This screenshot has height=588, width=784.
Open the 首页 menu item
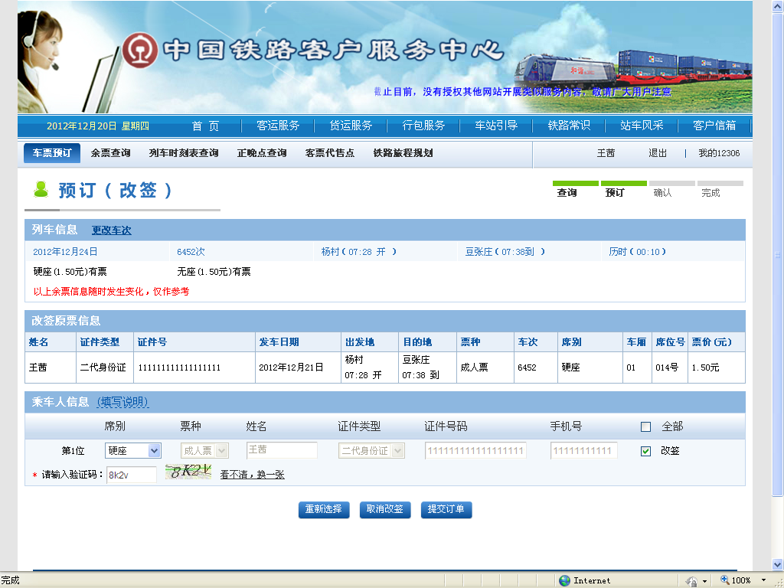tap(205, 126)
